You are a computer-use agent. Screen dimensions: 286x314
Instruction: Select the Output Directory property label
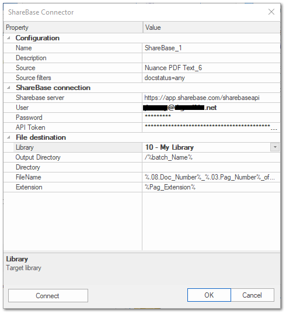[x=38, y=157]
